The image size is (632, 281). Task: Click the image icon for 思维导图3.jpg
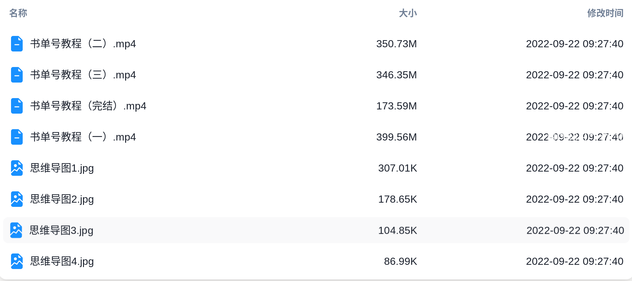(16, 230)
